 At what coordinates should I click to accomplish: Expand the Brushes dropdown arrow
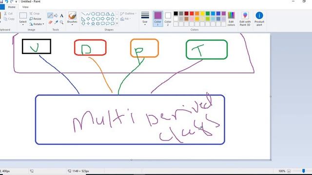pos(72,25)
